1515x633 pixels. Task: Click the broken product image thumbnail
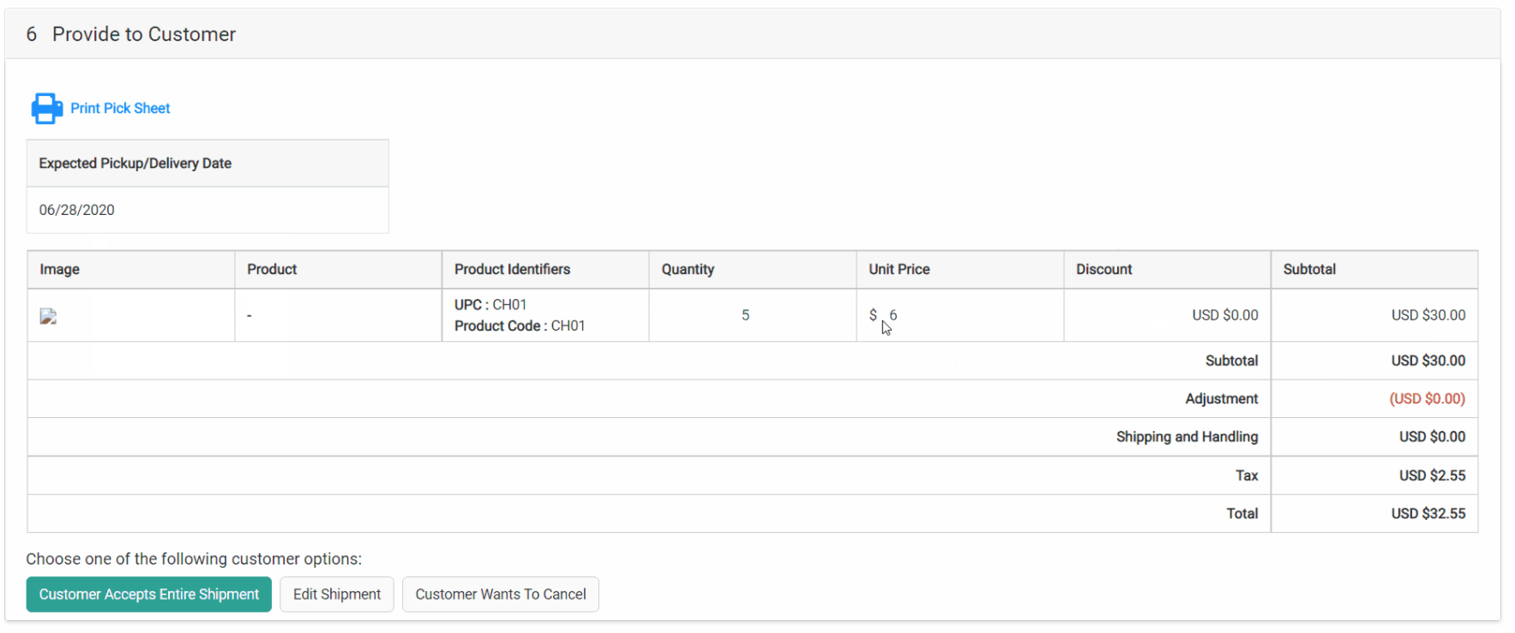tap(48, 316)
